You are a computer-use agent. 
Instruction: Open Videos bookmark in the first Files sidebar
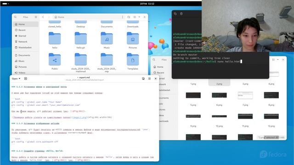[x=26, y=72]
